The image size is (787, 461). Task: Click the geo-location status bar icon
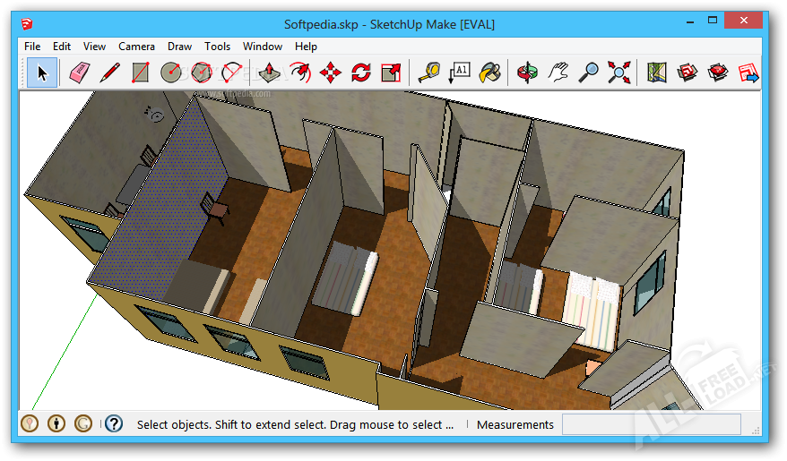click(x=30, y=423)
